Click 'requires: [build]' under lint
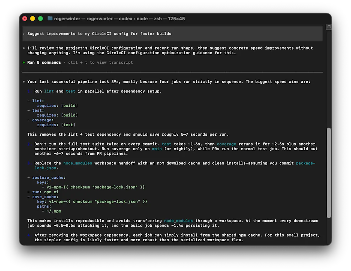Viewport: 351px width, 271px height. [x=57, y=106]
